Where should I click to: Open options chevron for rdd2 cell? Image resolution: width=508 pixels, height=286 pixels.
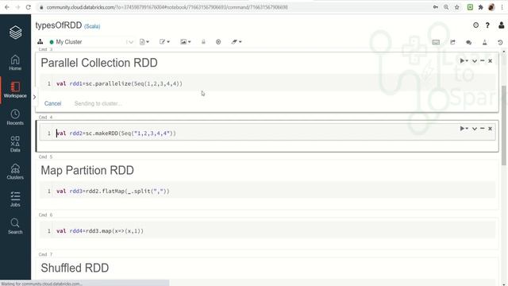click(475, 129)
